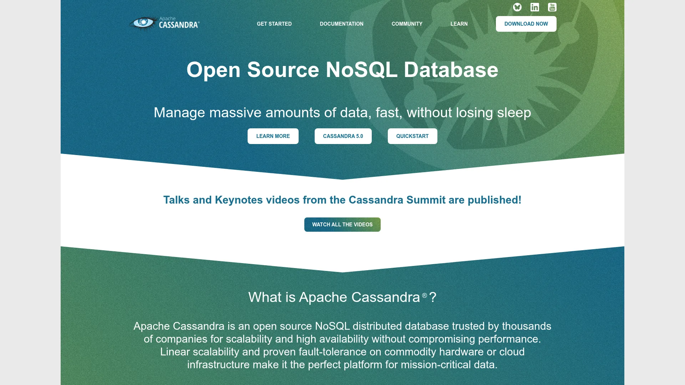
Task: Open the LinkedIn social icon
Action: 534,7
